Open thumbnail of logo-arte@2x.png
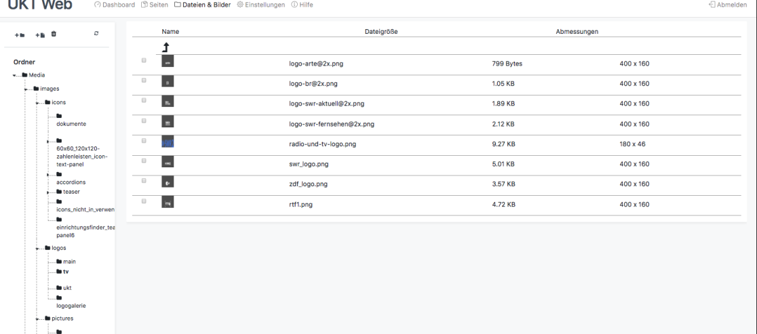757x334 pixels. click(x=168, y=61)
